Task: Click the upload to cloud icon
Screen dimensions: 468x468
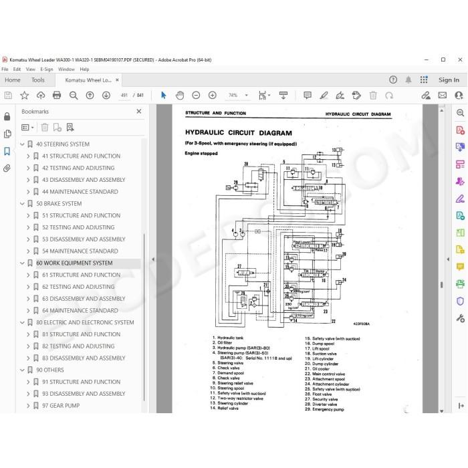Action: click(x=41, y=96)
